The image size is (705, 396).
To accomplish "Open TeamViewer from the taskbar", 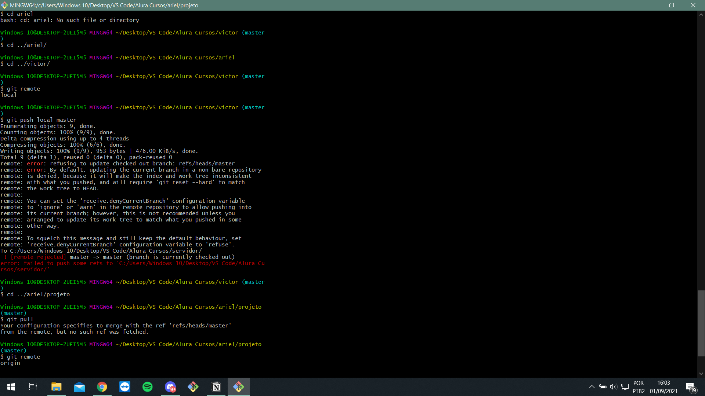I will click(x=125, y=387).
